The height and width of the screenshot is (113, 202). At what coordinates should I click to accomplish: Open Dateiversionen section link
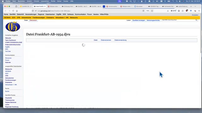[x=106, y=40]
